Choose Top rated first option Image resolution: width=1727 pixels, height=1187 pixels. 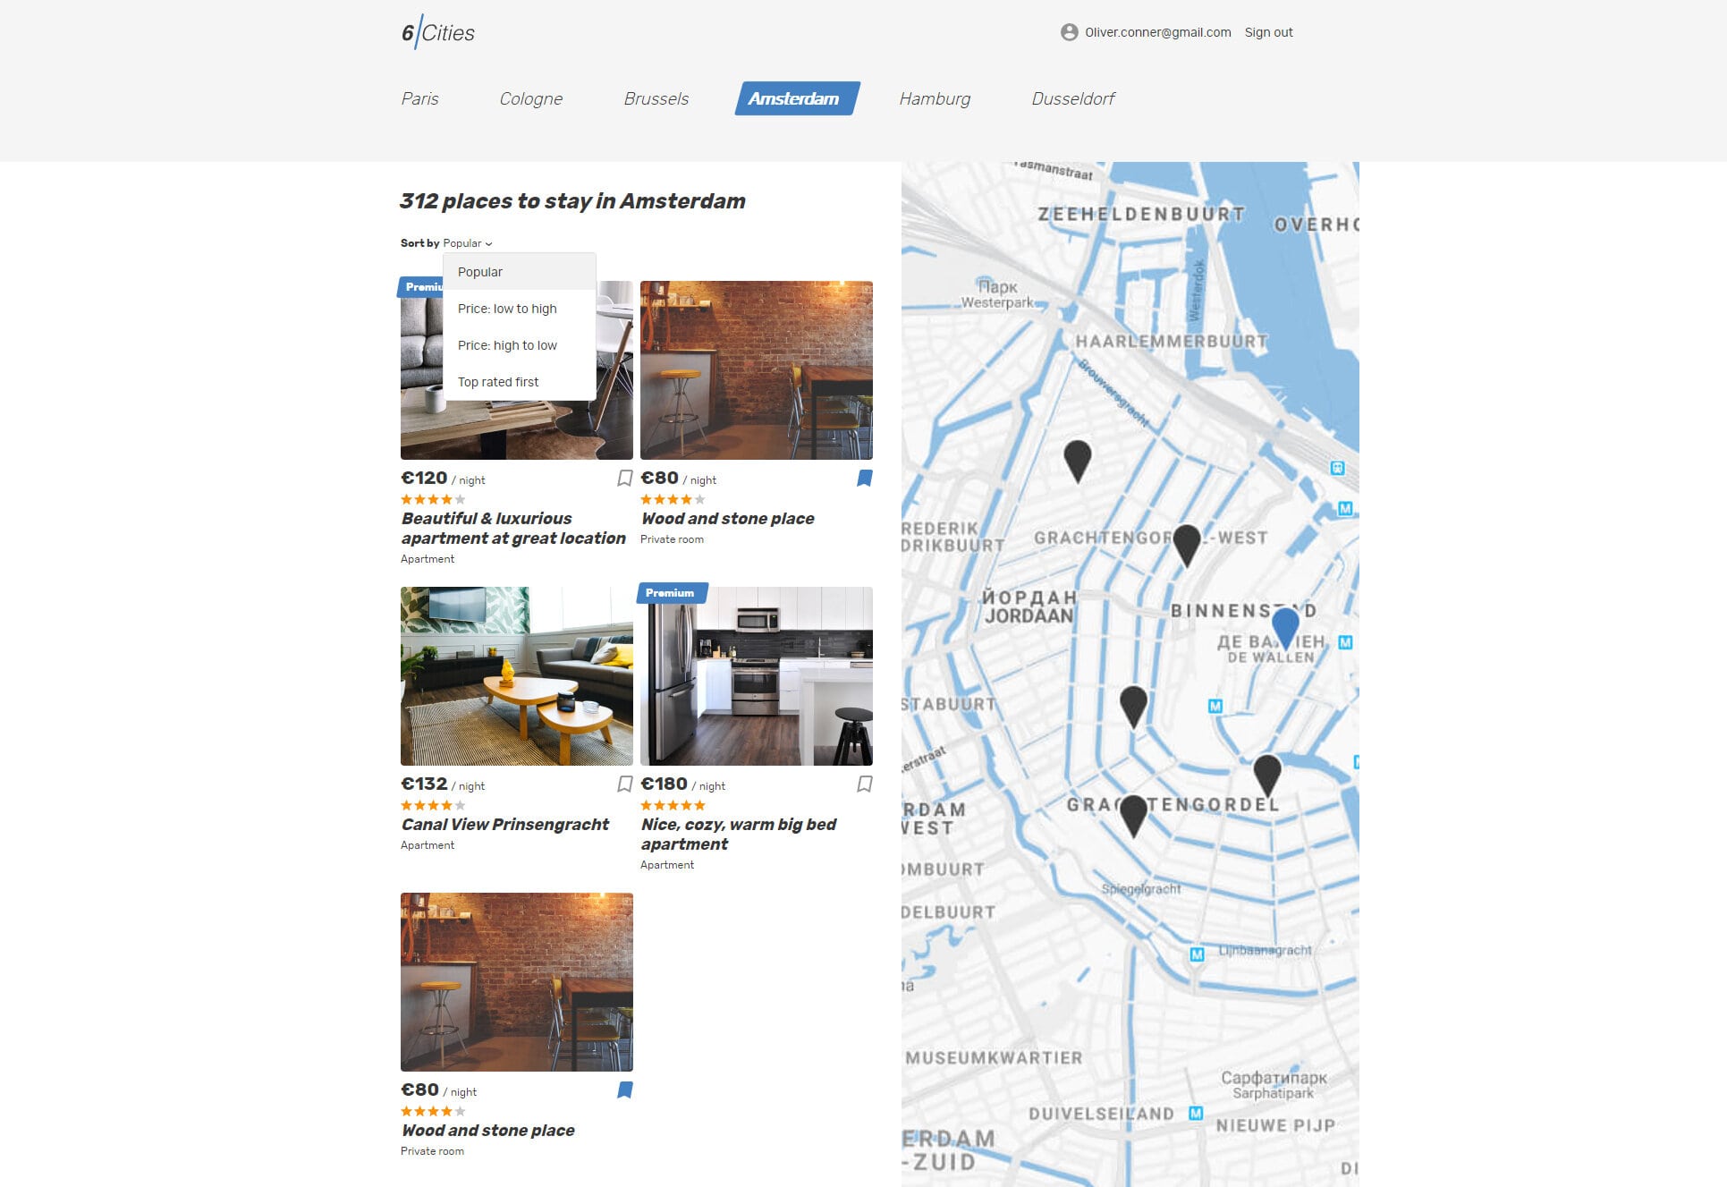520,382
